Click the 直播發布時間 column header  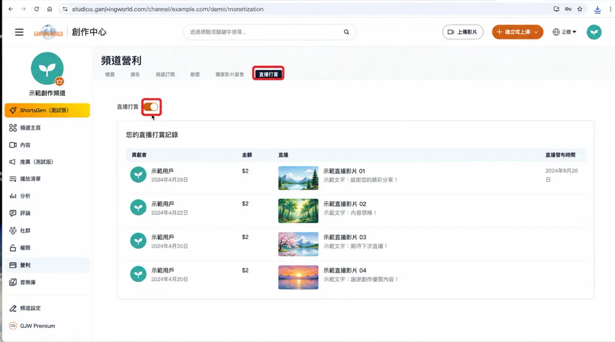point(560,154)
